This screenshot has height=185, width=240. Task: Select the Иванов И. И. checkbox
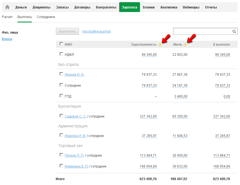click(x=61, y=74)
